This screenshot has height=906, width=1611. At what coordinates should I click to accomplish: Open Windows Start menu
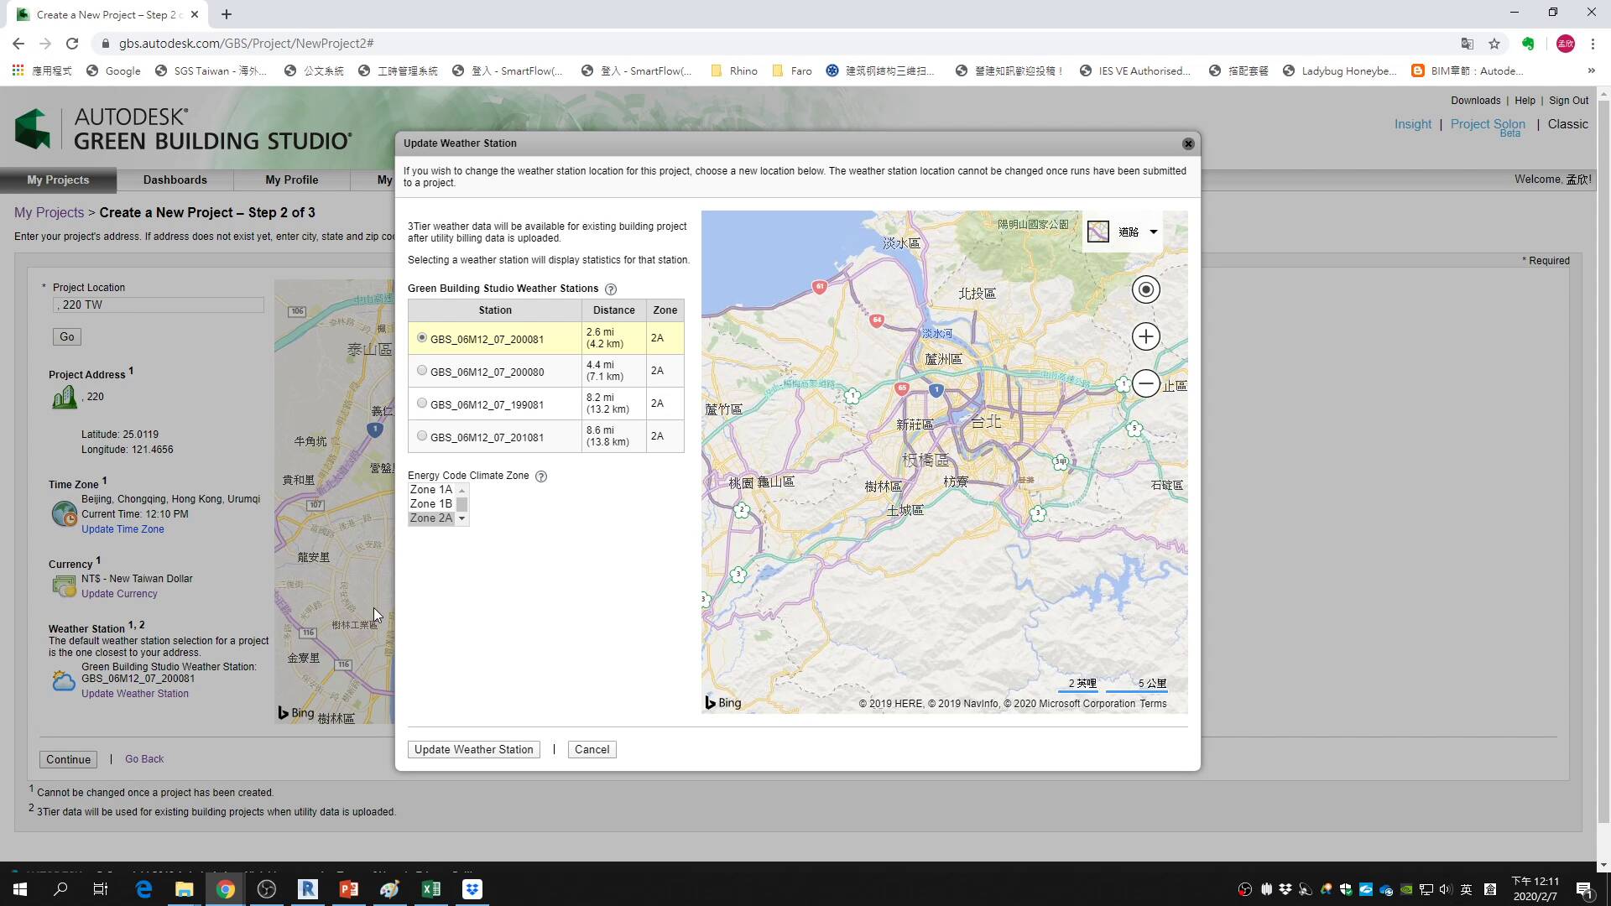pyautogui.click(x=20, y=889)
